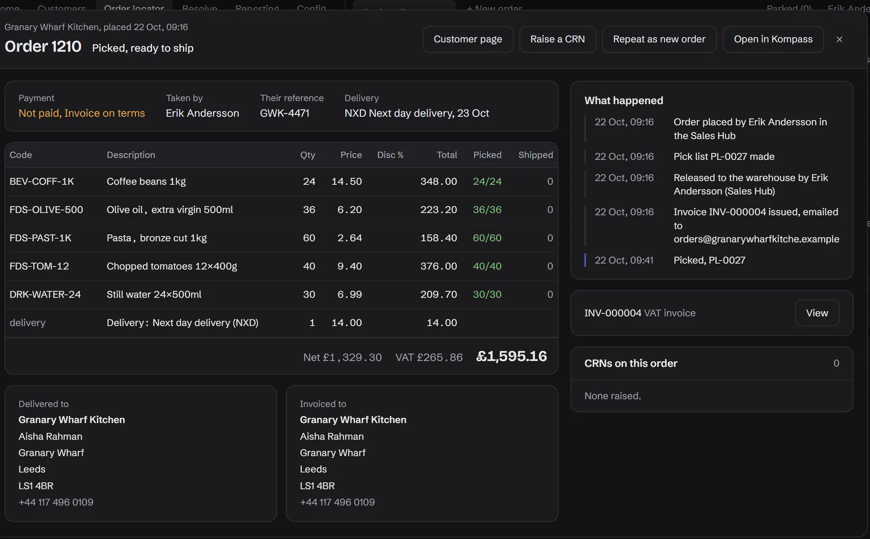Click their reference GWK-4471

pos(284,113)
